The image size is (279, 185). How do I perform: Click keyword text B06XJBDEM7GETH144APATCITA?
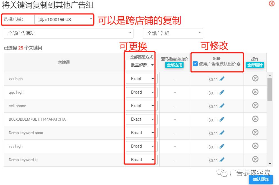tap(37, 119)
